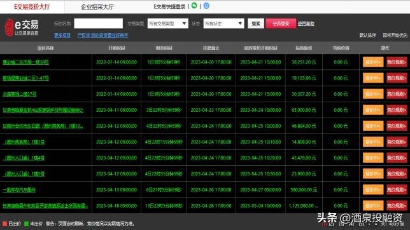Open 竞价规则 for the 580,000.00 元 row

[397, 189]
